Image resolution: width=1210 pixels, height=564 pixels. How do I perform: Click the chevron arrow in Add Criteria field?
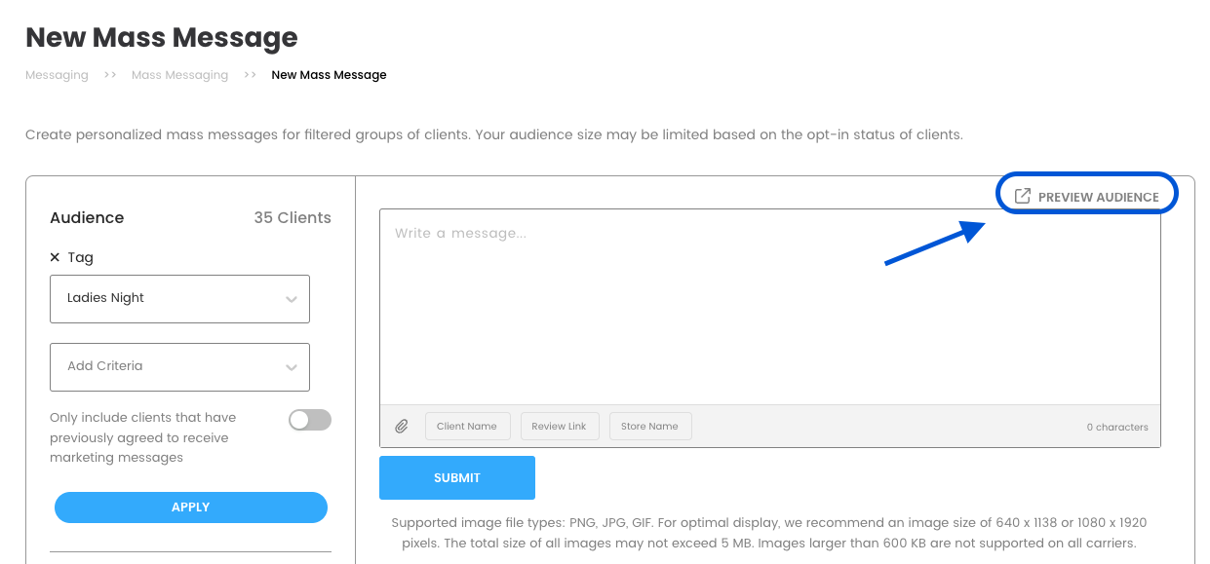click(291, 367)
